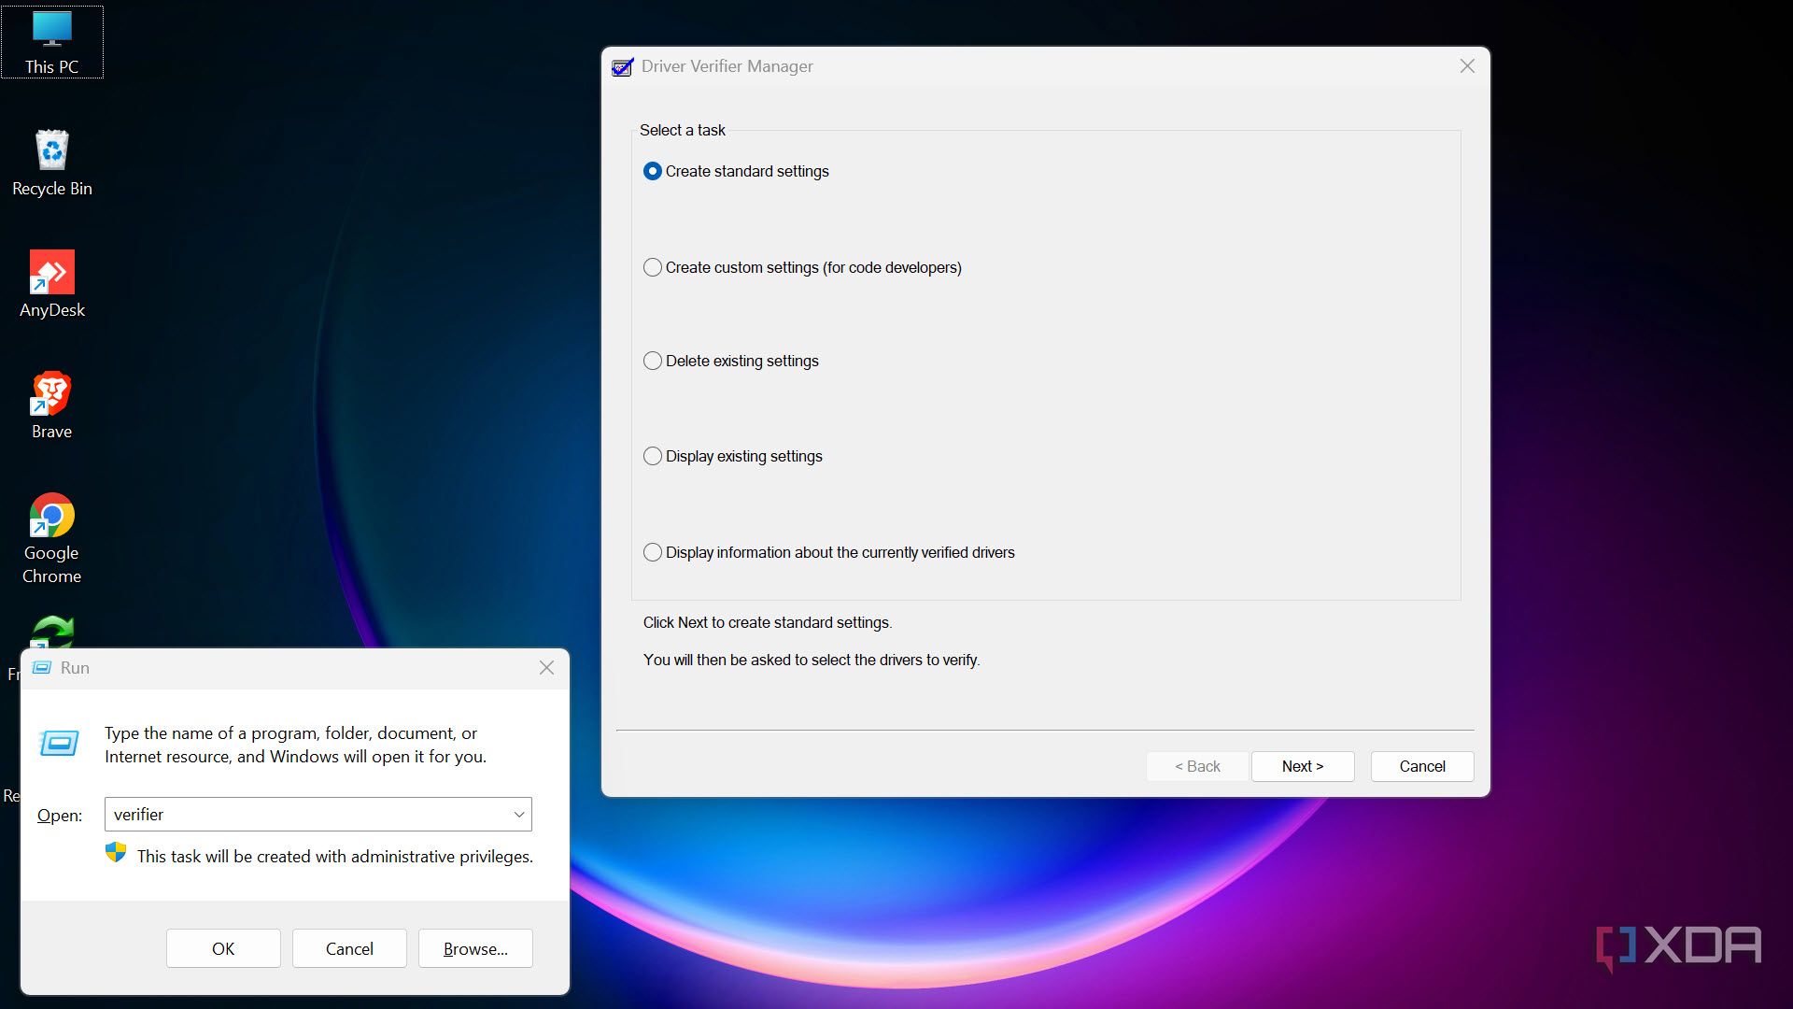Expand the Open field dropdown arrow

click(519, 815)
